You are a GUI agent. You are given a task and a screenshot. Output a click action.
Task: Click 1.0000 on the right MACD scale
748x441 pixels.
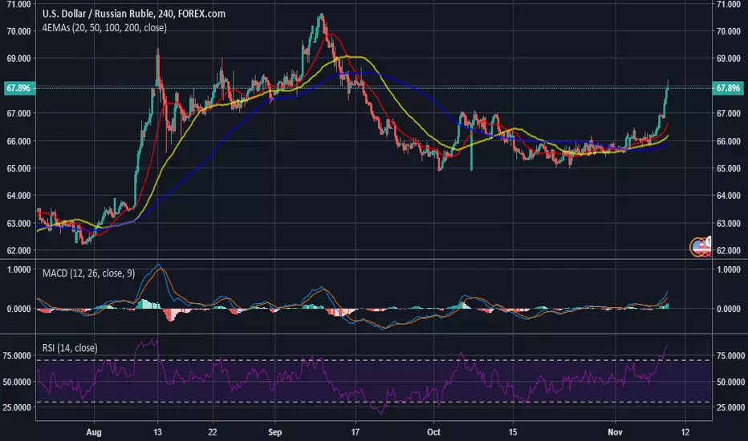(x=729, y=269)
